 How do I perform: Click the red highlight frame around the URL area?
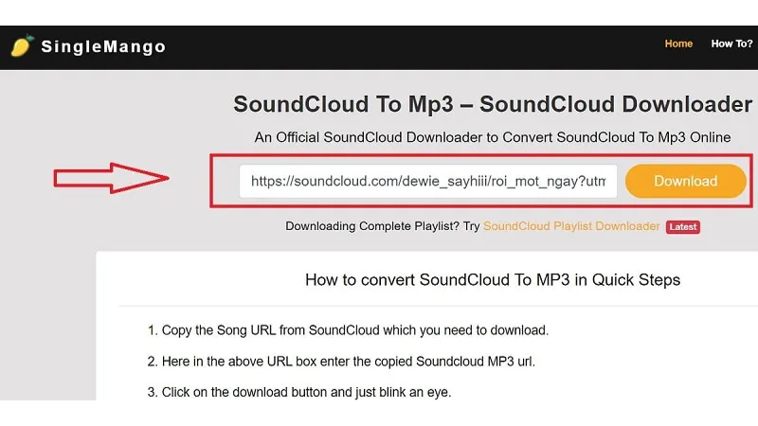click(481, 156)
